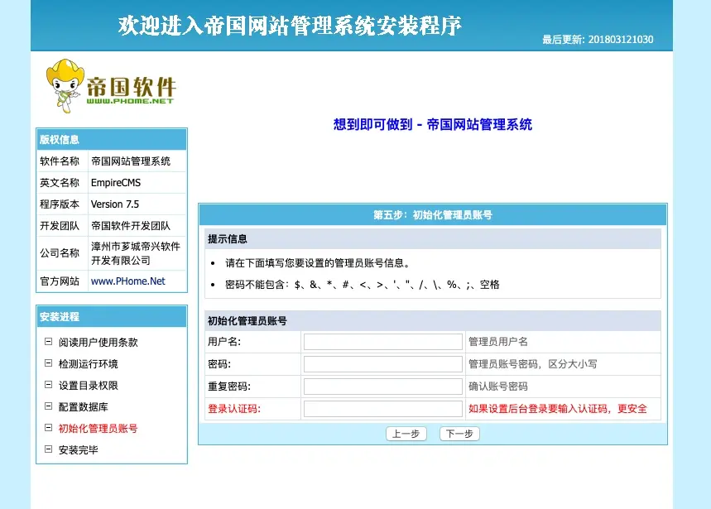The width and height of the screenshot is (711, 509).
Task: Click the 最后更新: 201803121030 text
Action: click(598, 40)
